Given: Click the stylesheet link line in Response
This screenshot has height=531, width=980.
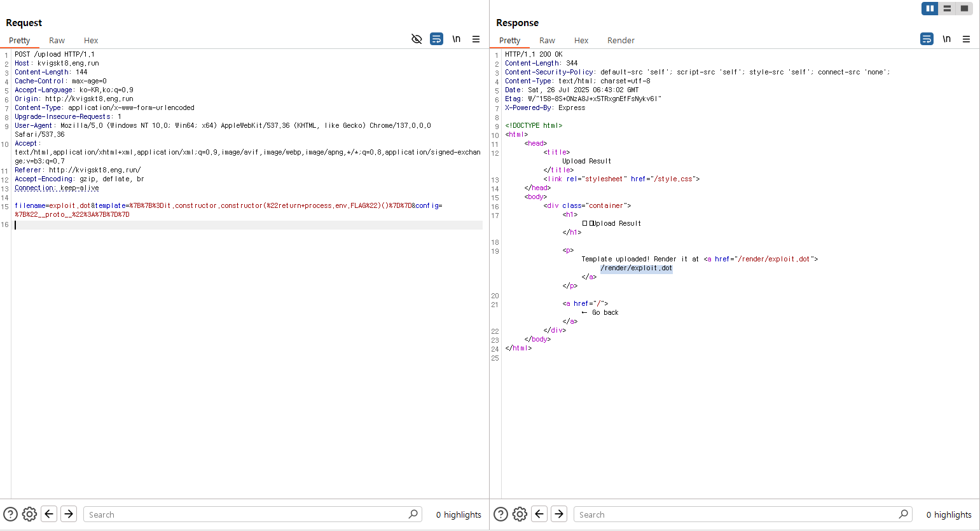Looking at the screenshot, I should pos(621,179).
